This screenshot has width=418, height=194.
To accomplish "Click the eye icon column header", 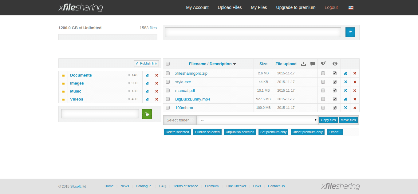I will point(335,64).
